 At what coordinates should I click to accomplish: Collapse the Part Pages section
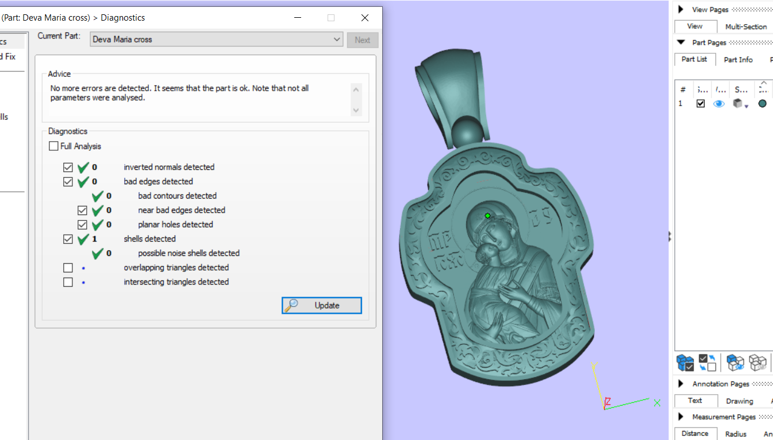click(x=681, y=42)
